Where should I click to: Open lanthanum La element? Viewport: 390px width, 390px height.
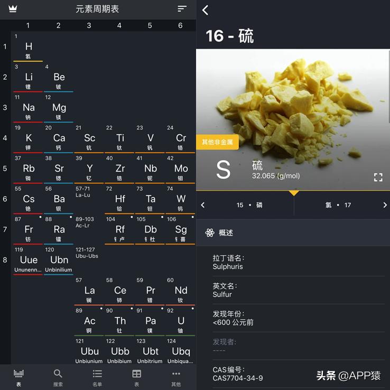coord(89,291)
